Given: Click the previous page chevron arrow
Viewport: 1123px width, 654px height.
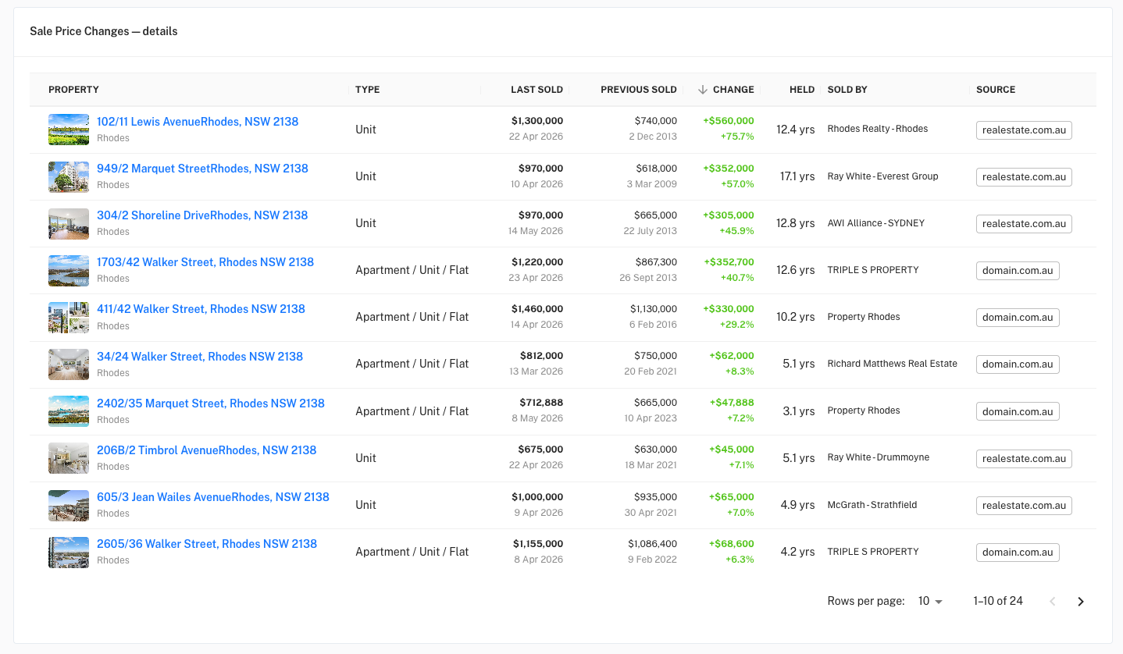Looking at the screenshot, I should pos(1053,601).
